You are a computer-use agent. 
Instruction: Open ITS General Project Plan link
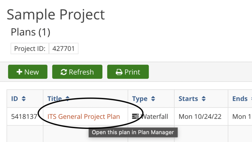[x=84, y=116]
